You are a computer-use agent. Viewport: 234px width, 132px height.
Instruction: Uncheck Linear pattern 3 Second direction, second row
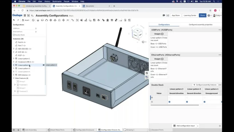[187, 102]
